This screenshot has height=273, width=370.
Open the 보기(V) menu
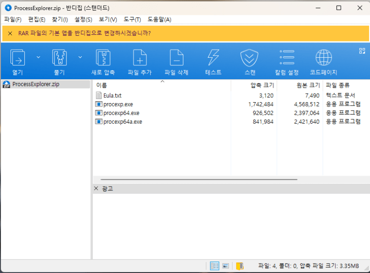108,20
